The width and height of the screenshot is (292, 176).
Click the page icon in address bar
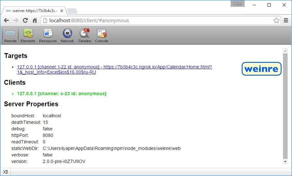click(x=45, y=21)
